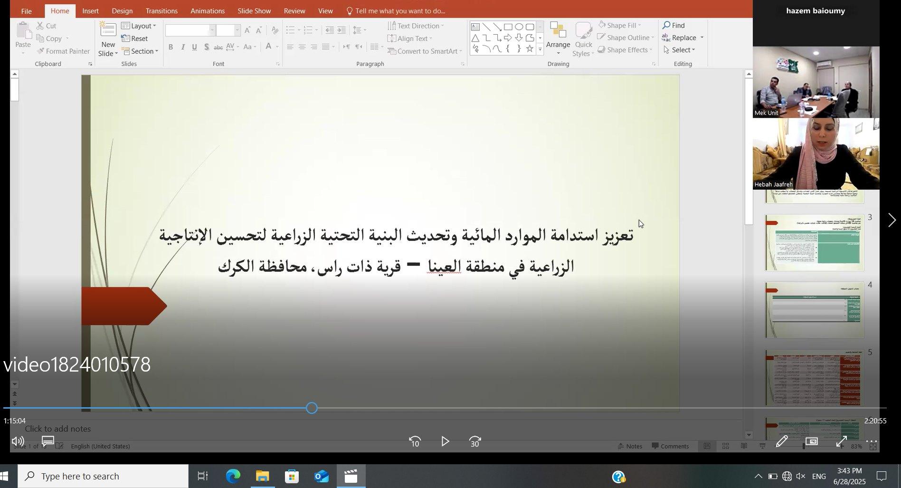This screenshot has width=901, height=488.
Task: Open the Transitions tab
Action: pyautogui.click(x=161, y=11)
